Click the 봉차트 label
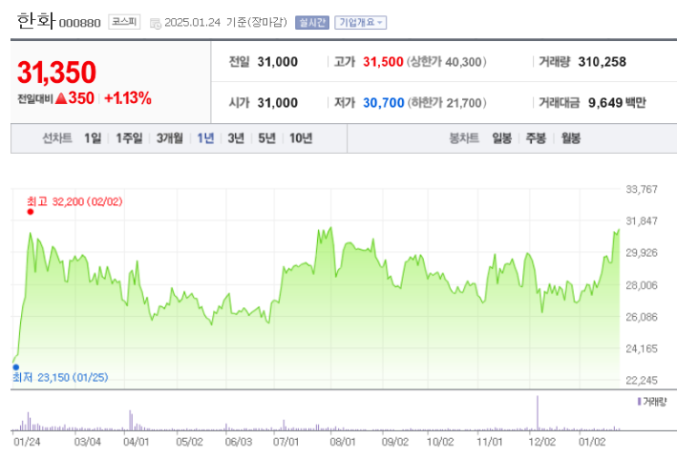This screenshot has width=677, height=460. [x=464, y=138]
